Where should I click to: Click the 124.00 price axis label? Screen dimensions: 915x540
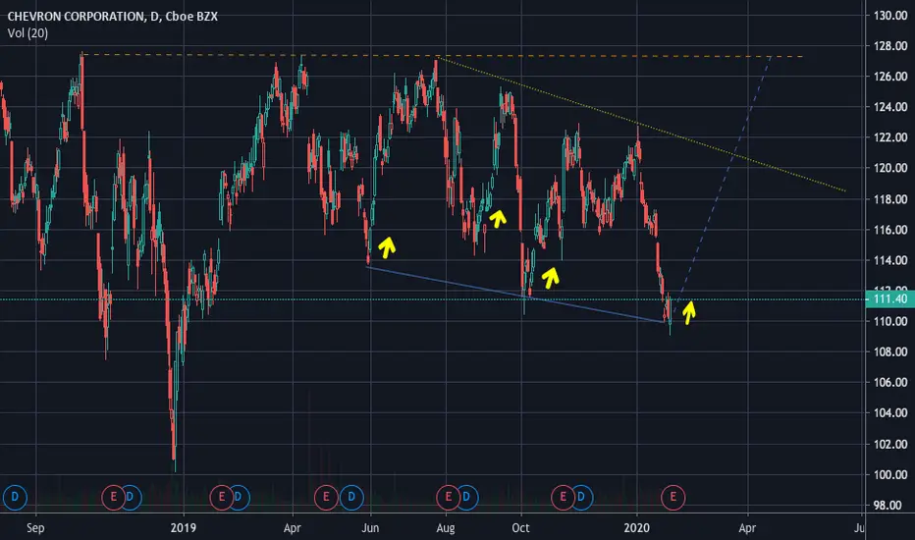coord(890,107)
